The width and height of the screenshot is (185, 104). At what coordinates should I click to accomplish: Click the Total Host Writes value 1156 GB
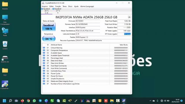click(x=124, y=24)
